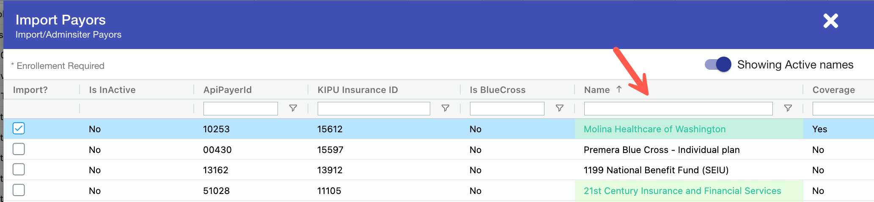Screen dimensions: 874x202
Task: Click the ApiPayerId column filter icon
Action: (293, 108)
